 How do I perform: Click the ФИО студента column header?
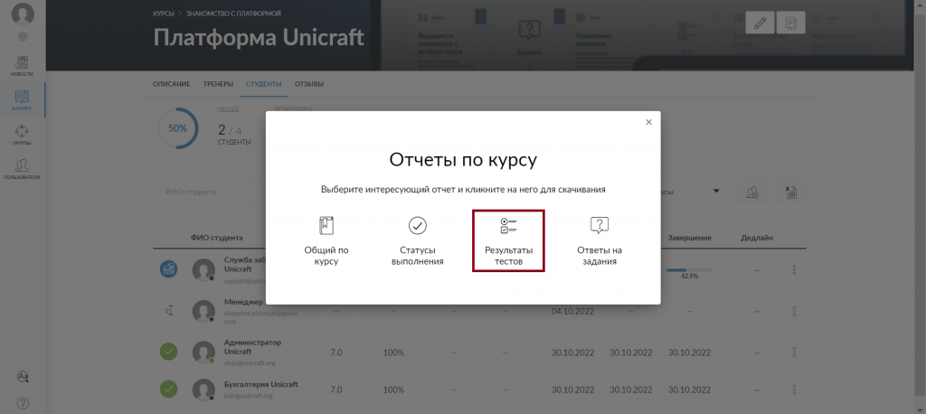[x=216, y=238]
